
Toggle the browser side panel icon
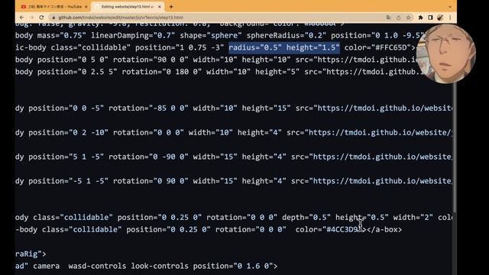point(430,18)
